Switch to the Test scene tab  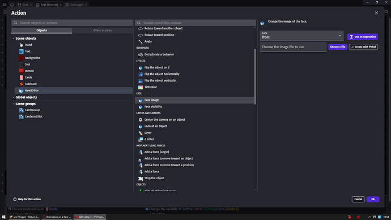point(25,5)
